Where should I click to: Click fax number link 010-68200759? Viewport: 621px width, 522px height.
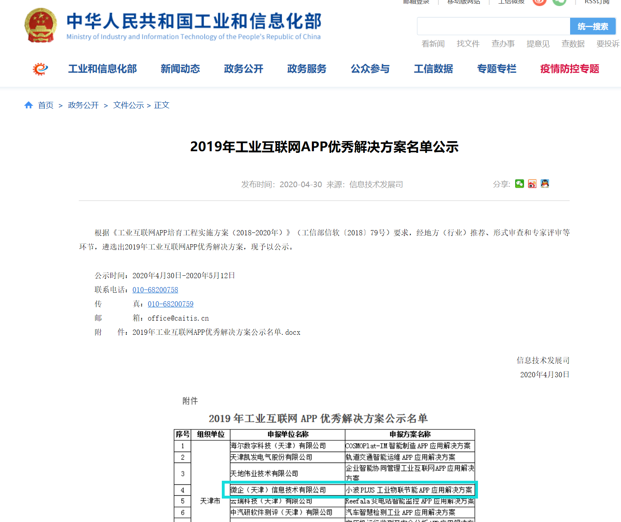(x=171, y=304)
